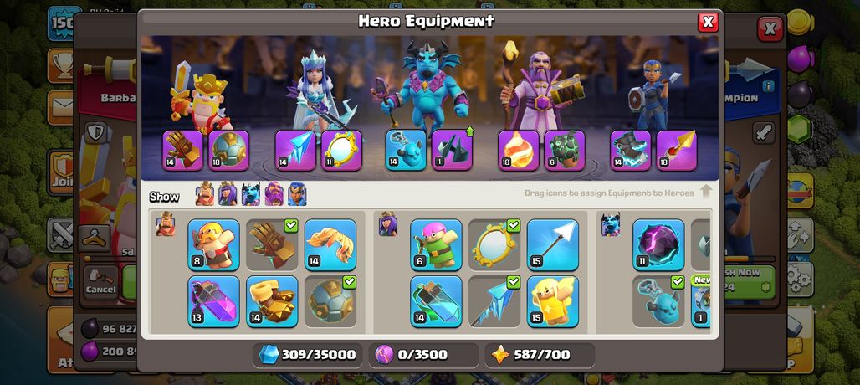Close the Hero Equipment window

click(708, 22)
